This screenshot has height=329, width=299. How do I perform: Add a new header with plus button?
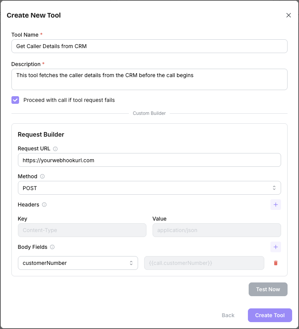click(x=275, y=205)
